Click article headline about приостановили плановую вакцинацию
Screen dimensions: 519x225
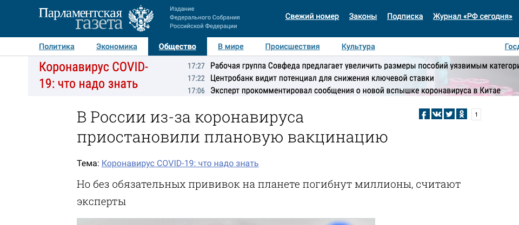(x=232, y=128)
